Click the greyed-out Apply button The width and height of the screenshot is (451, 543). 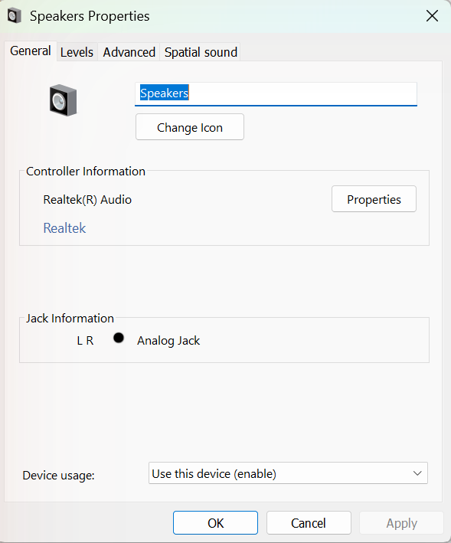[x=401, y=523]
